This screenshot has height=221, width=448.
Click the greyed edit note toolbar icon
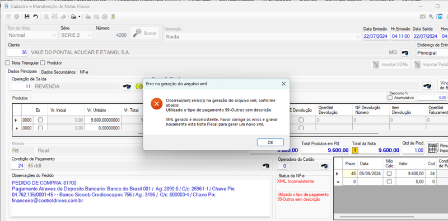click(8, 17)
